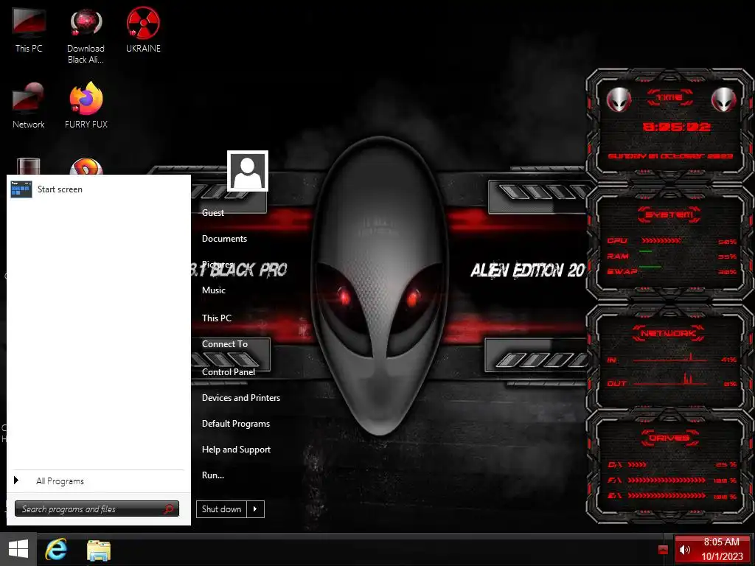Image resolution: width=755 pixels, height=566 pixels.
Task: Open Help and Support
Action: click(x=236, y=450)
